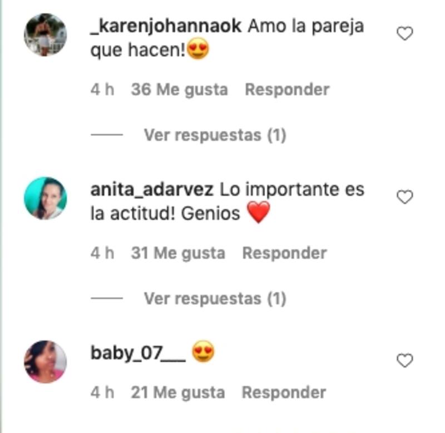Open the _karenjohannaok username link
This screenshot has height=433, width=445.
(166, 26)
